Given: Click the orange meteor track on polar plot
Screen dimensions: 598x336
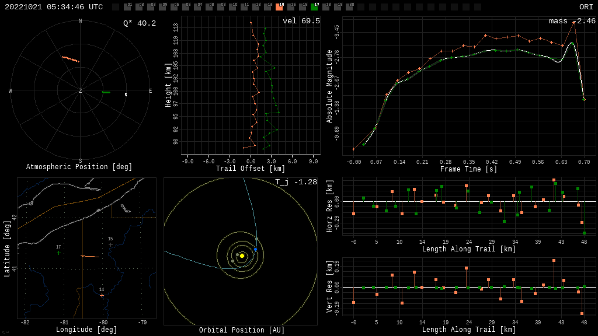Looking at the screenshot, I should pos(71,59).
